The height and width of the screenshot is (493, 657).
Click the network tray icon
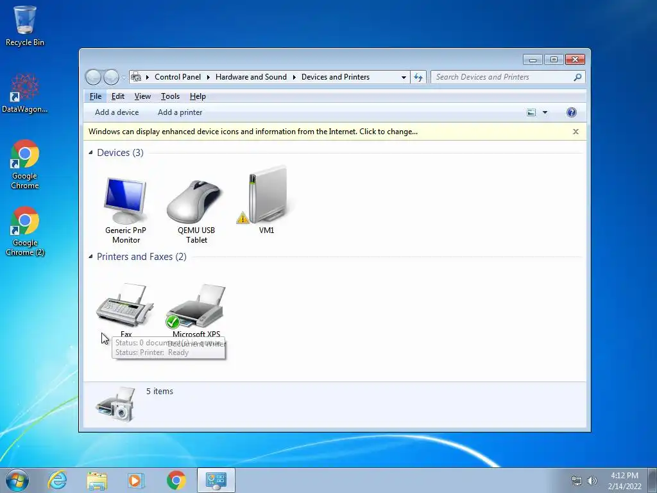pyautogui.click(x=577, y=481)
